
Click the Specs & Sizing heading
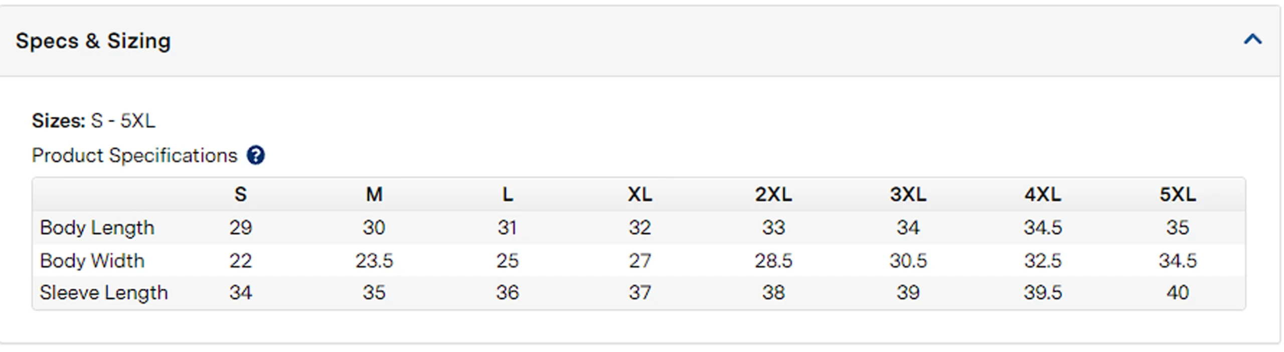93,41
